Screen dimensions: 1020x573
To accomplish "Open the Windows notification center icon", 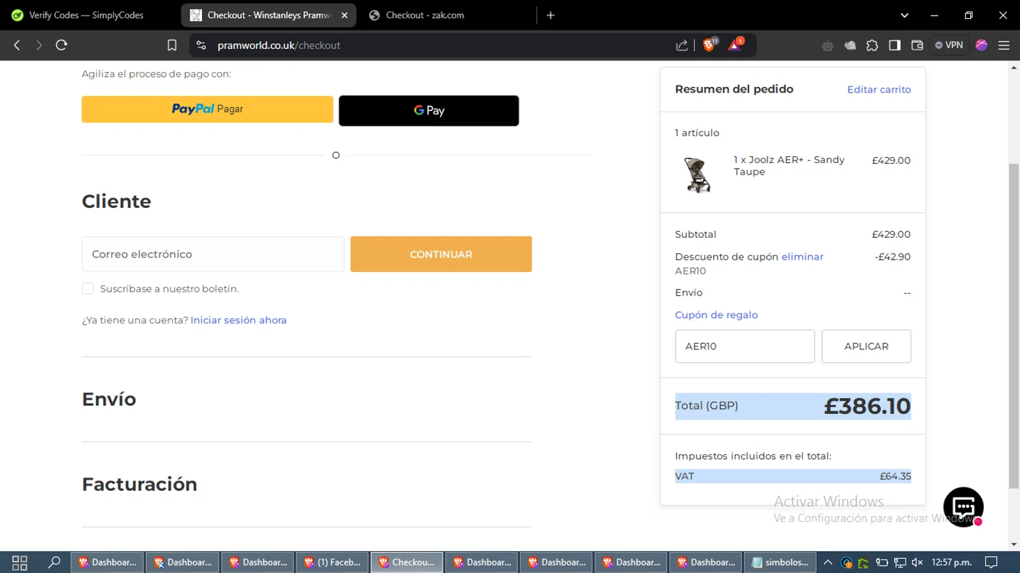I will 991,563.
